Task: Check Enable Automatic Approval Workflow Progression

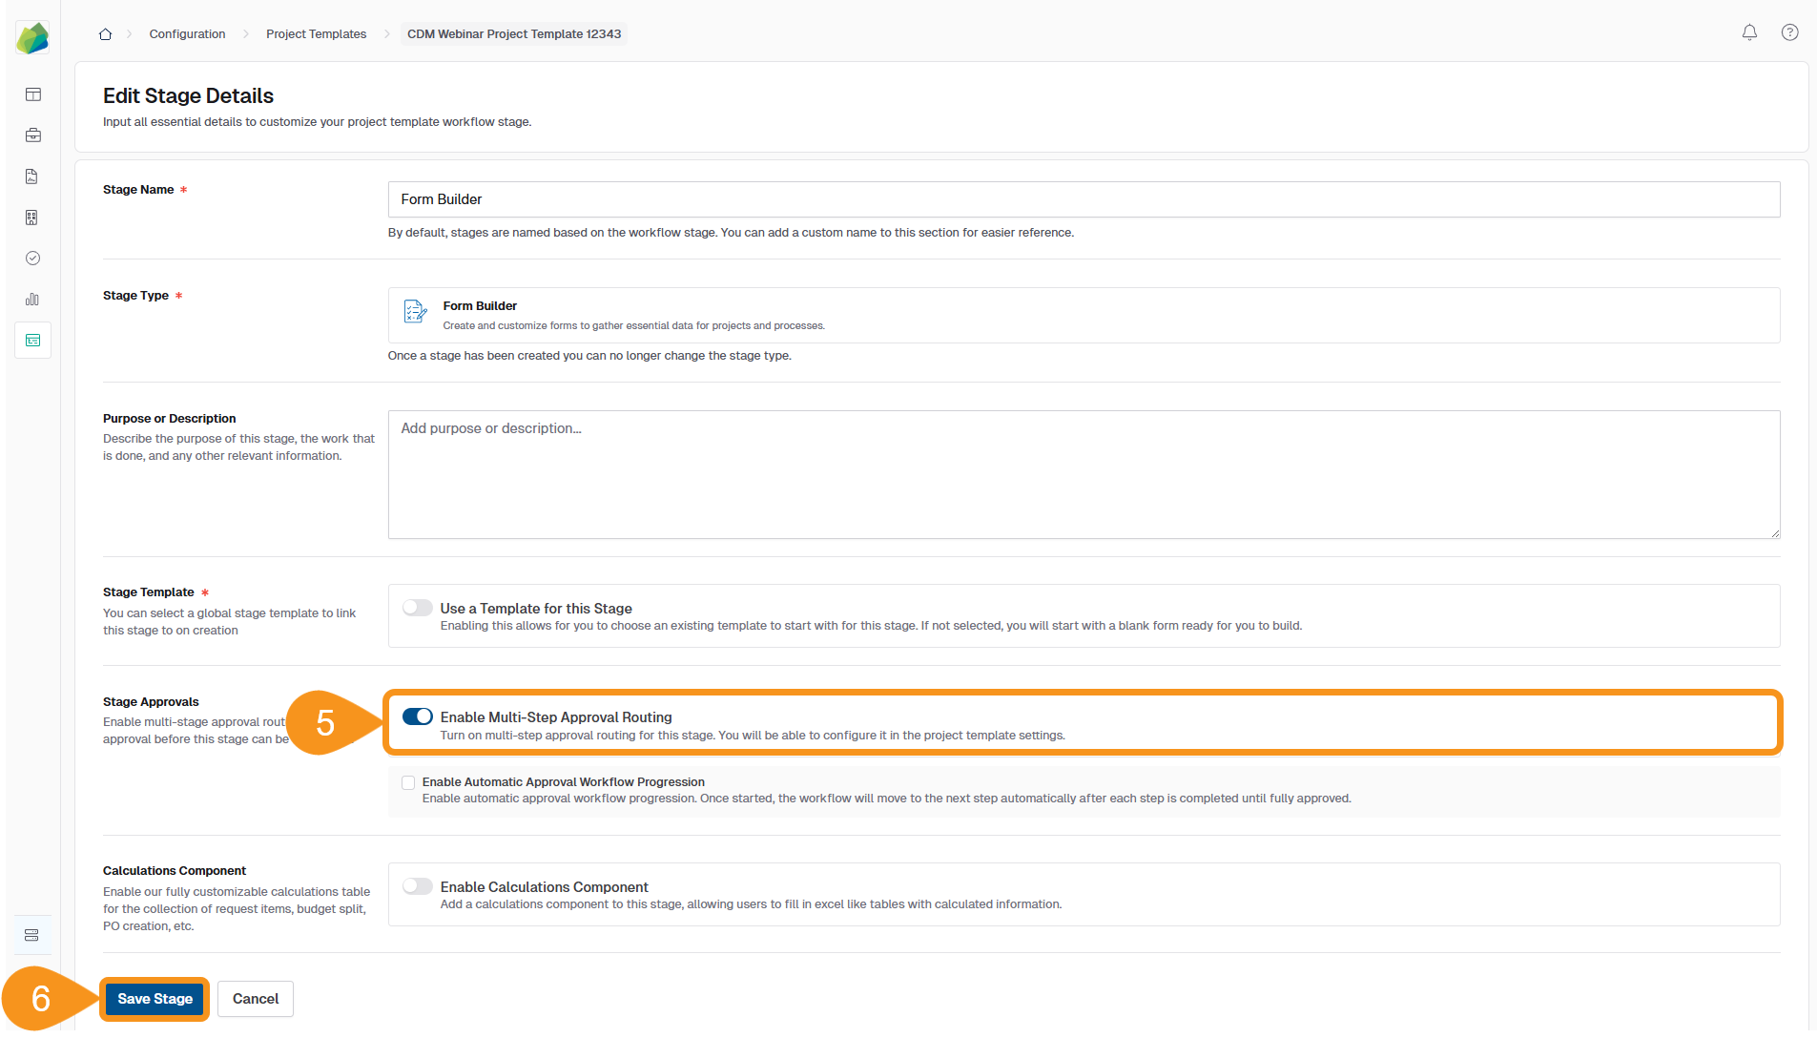Action: (407, 781)
